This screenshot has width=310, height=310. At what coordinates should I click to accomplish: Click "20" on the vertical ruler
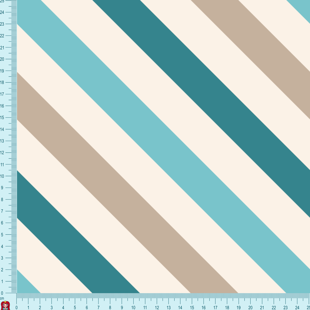(2, 59)
